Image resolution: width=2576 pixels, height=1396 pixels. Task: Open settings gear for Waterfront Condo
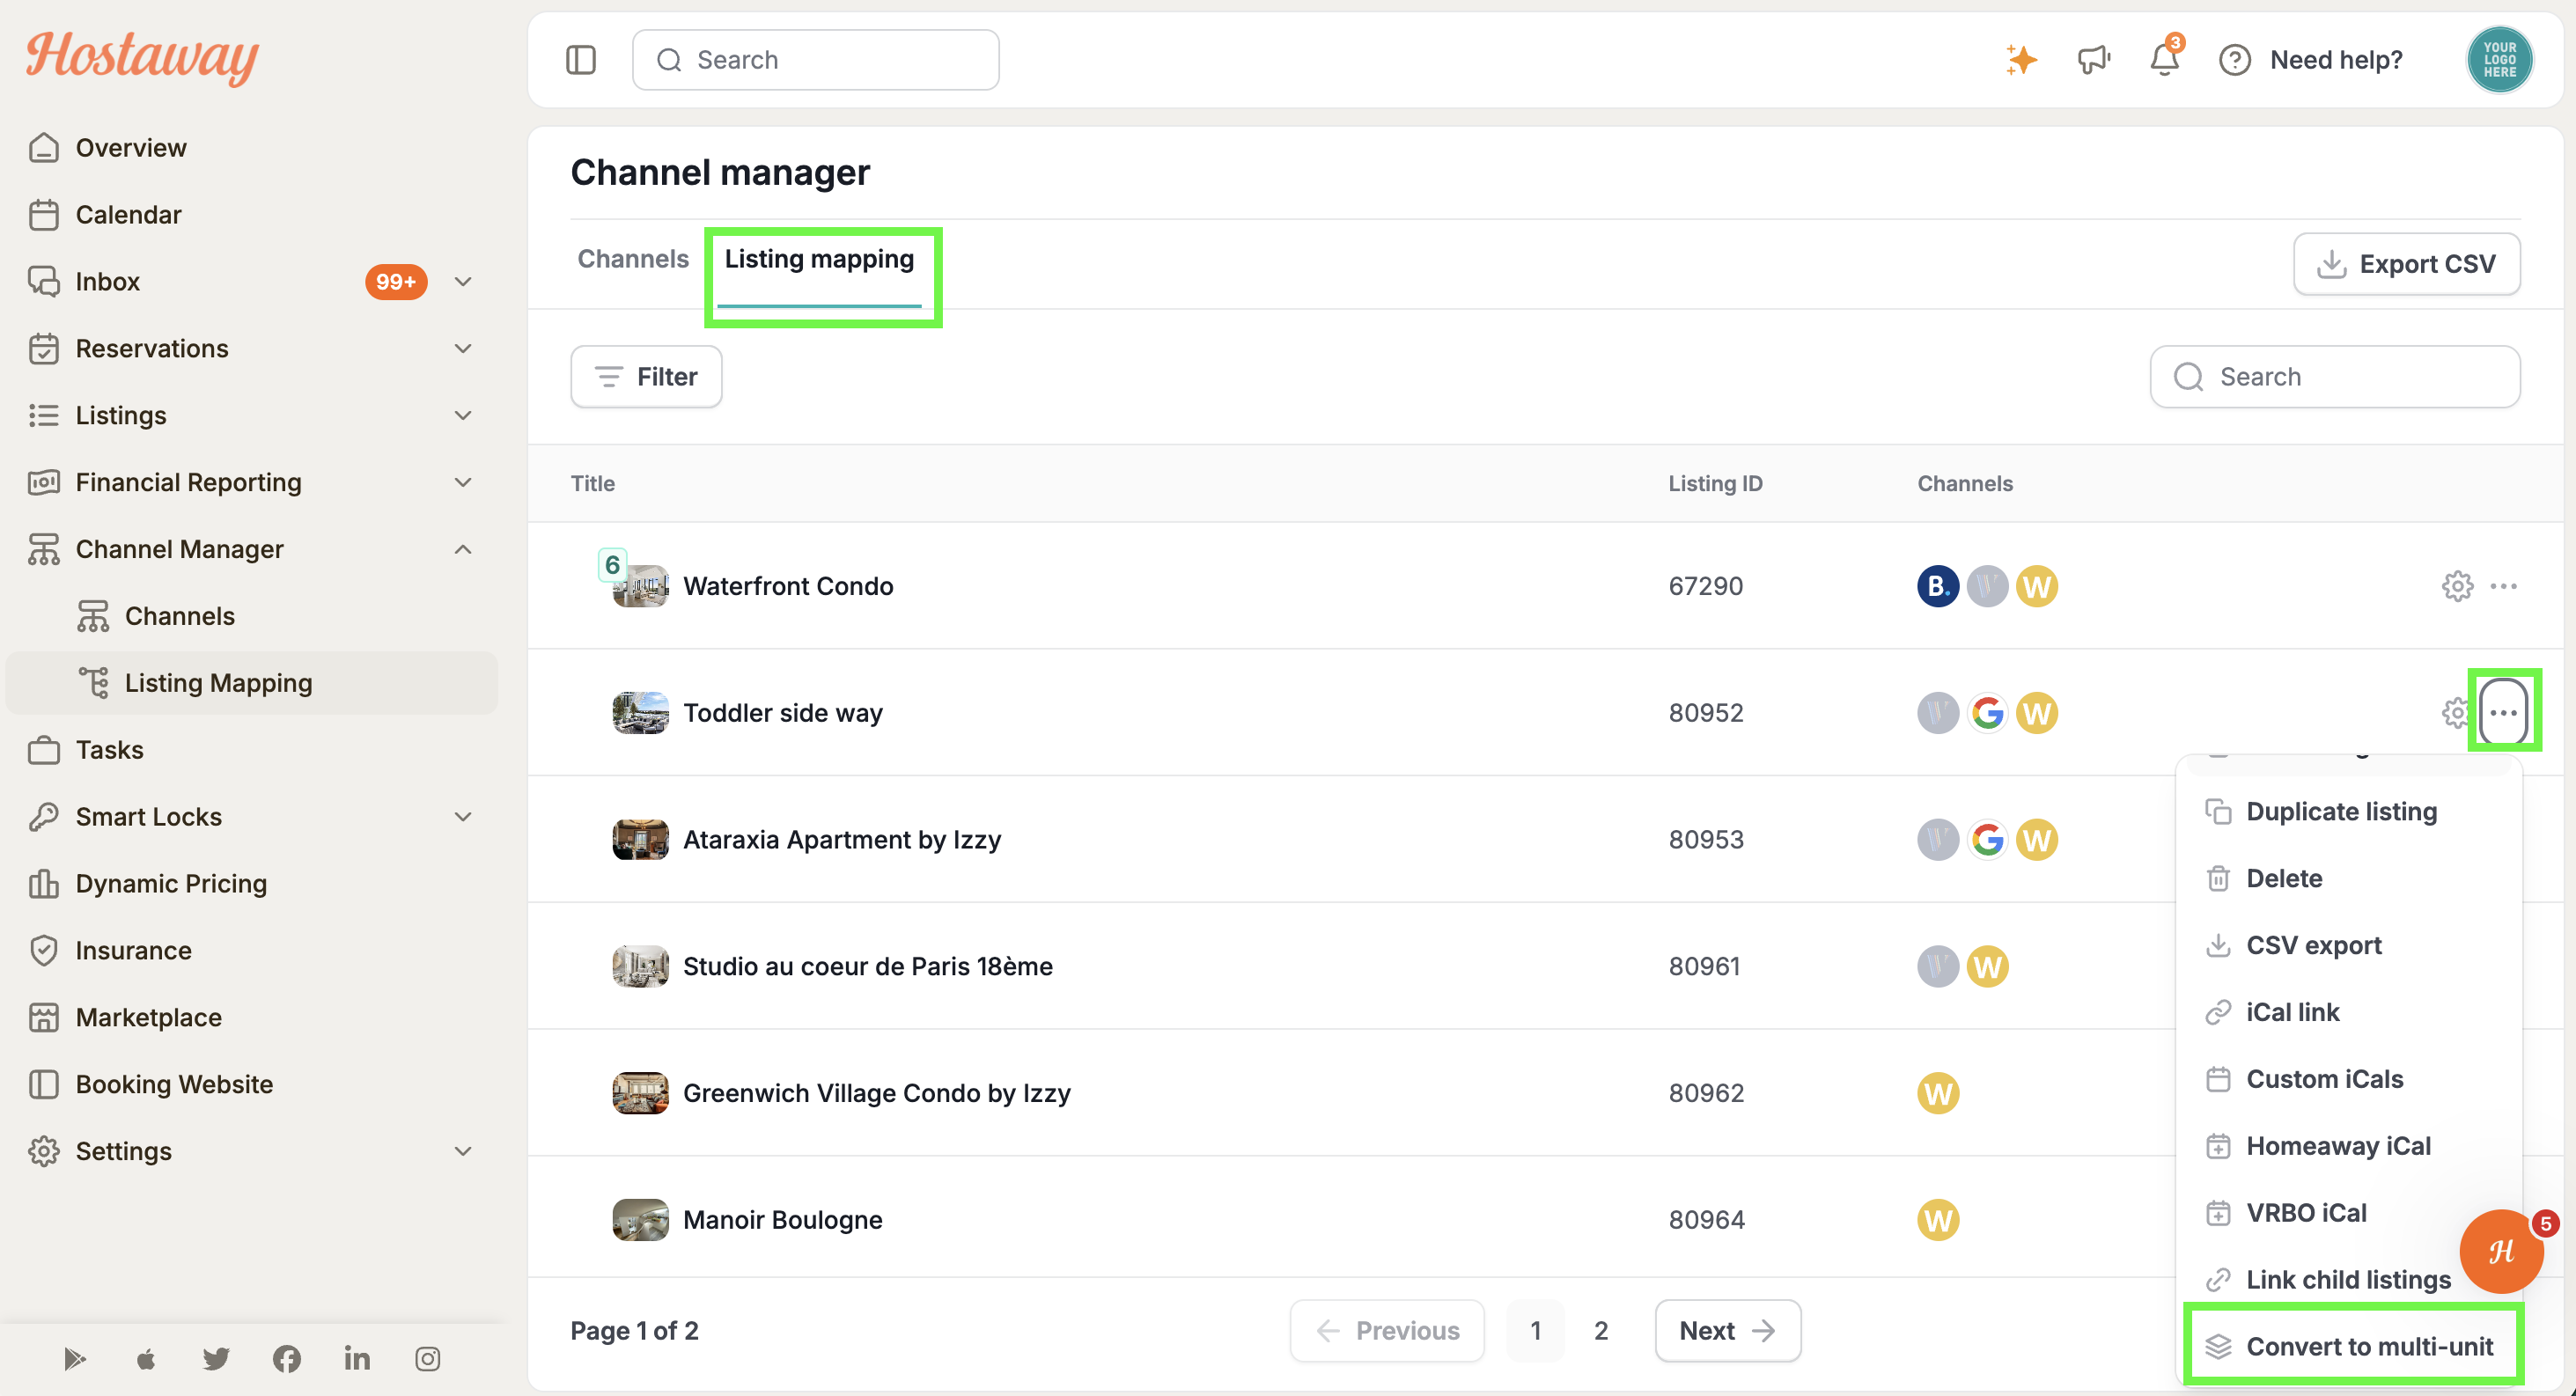2456,586
